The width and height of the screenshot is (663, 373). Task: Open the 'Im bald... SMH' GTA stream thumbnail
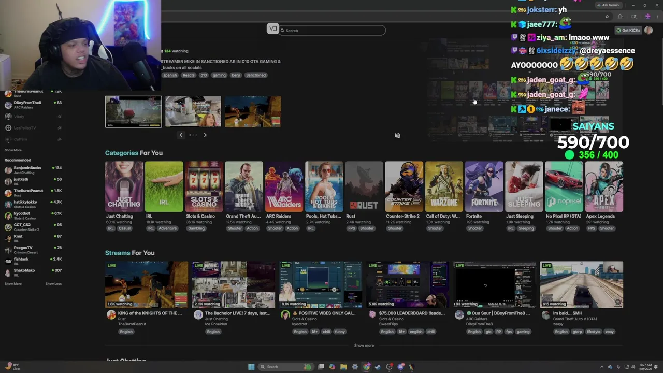582,284
